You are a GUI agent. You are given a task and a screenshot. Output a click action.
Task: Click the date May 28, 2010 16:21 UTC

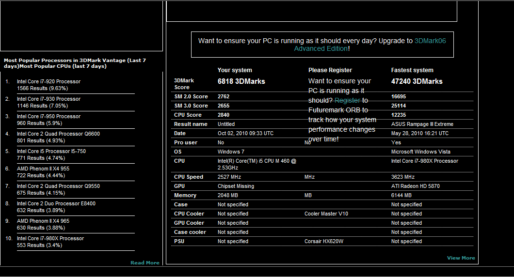(420, 133)
